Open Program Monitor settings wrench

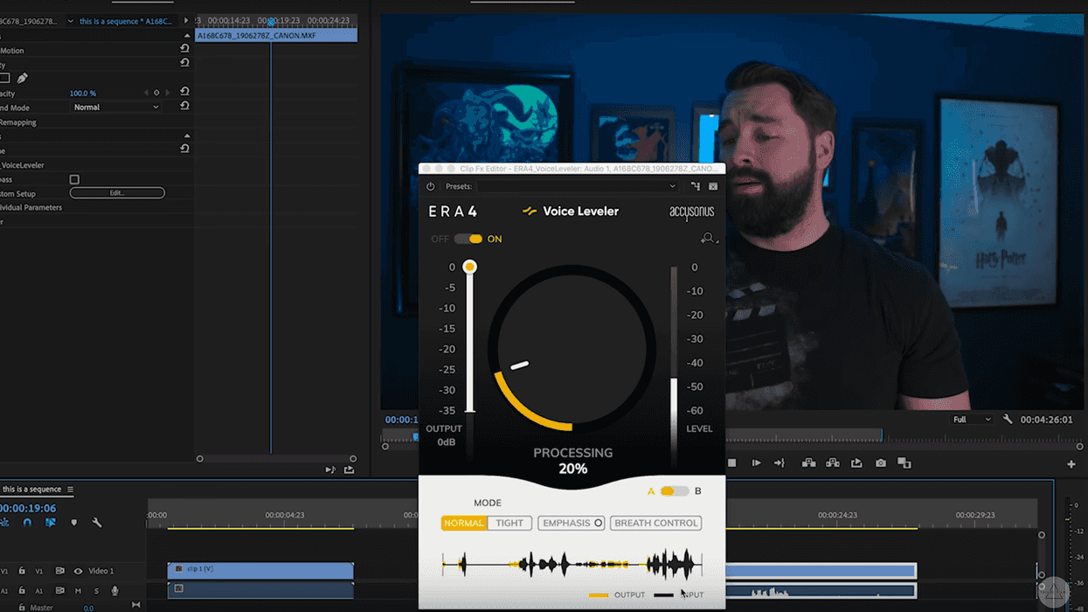tap(1008, 420)
